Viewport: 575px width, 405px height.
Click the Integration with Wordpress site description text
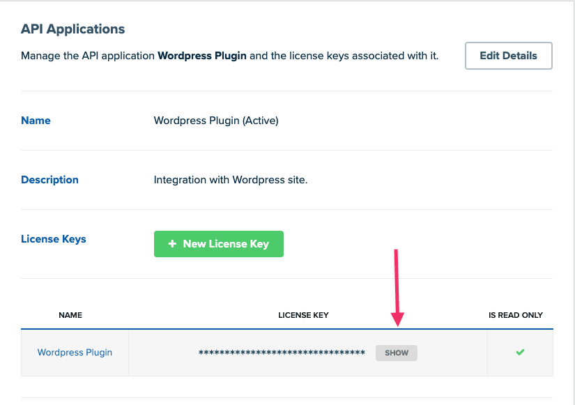pyautogui.click(x=231, y=180)
